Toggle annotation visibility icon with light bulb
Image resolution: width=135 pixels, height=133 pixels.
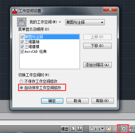point(108,129)
